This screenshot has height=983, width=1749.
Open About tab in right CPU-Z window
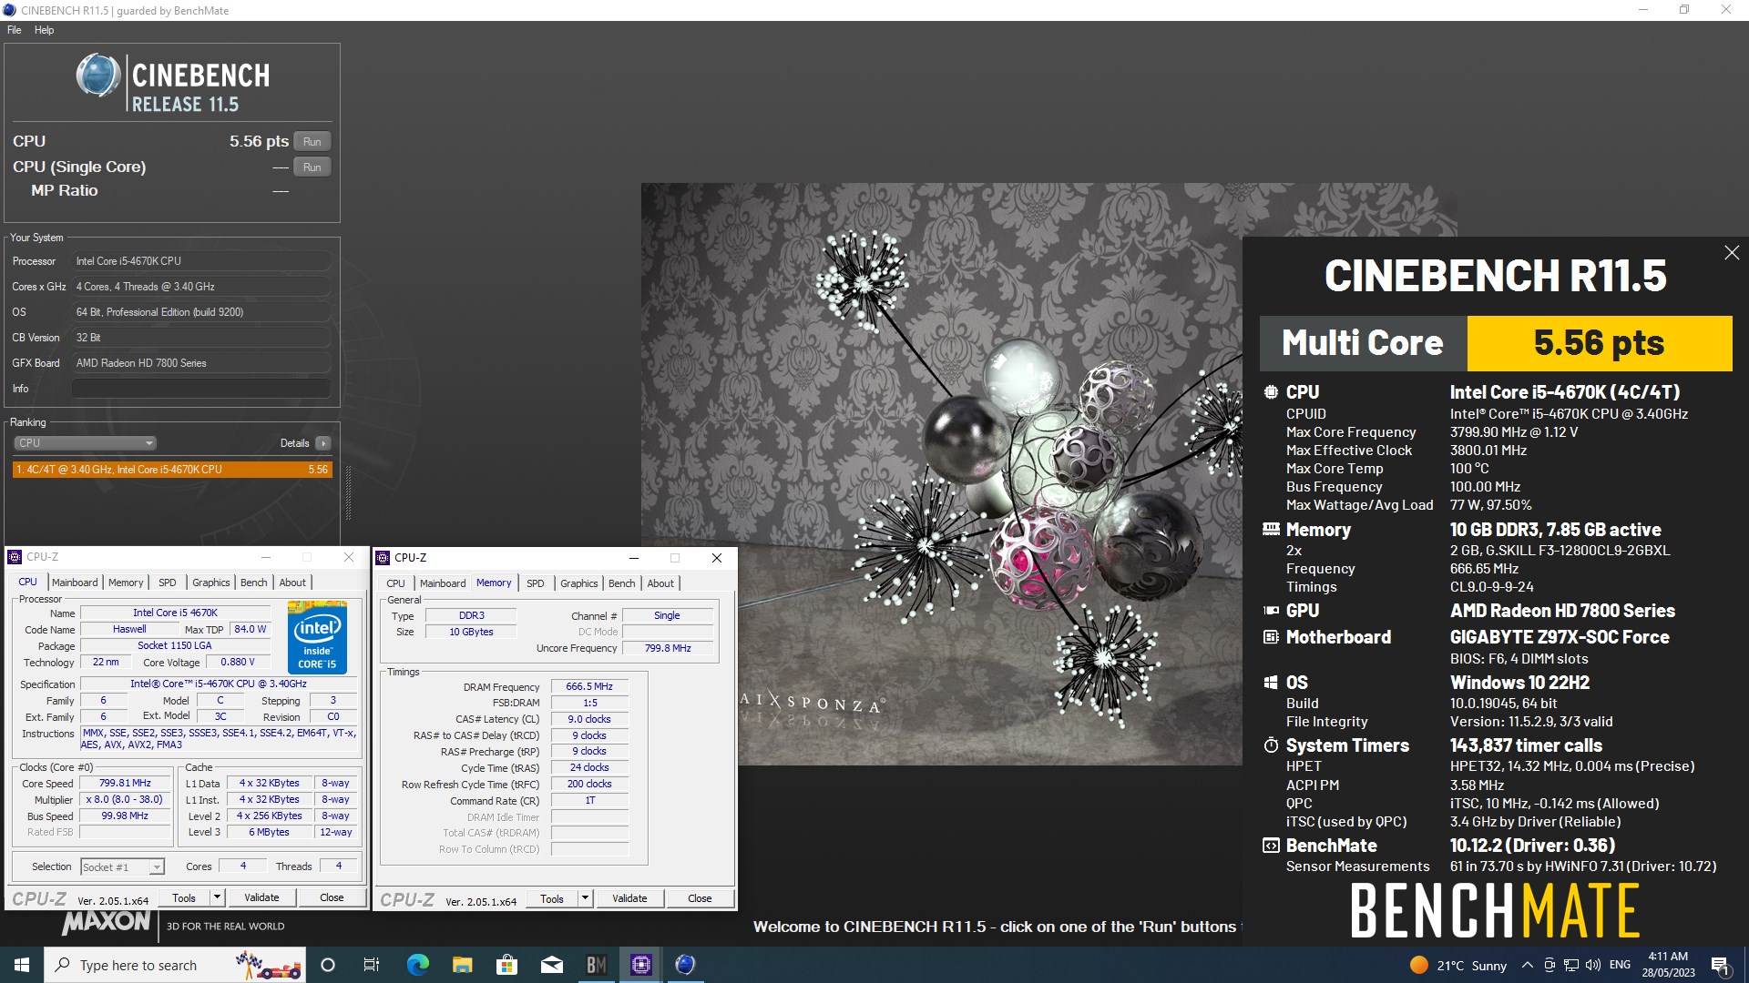tap(660, 583)
